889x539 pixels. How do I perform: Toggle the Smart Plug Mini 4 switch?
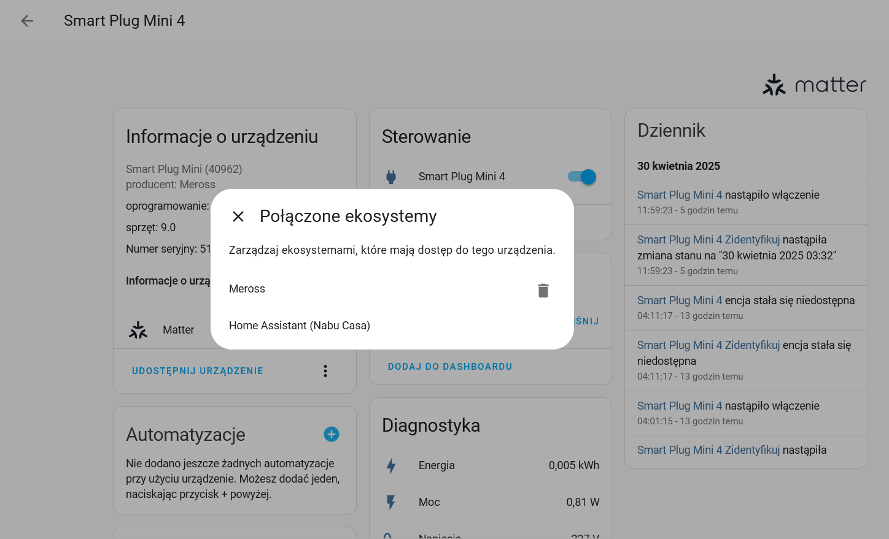pos(582,177)
